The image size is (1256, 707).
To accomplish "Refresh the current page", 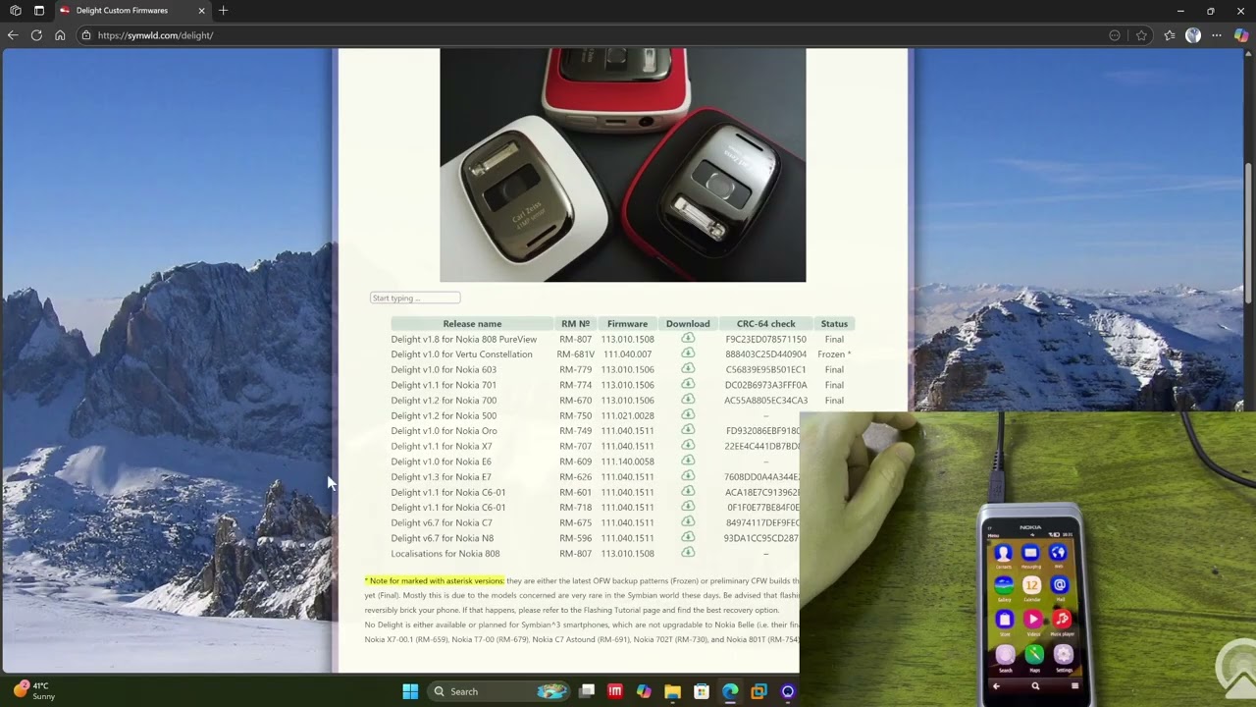I will (x=36, y=35).
